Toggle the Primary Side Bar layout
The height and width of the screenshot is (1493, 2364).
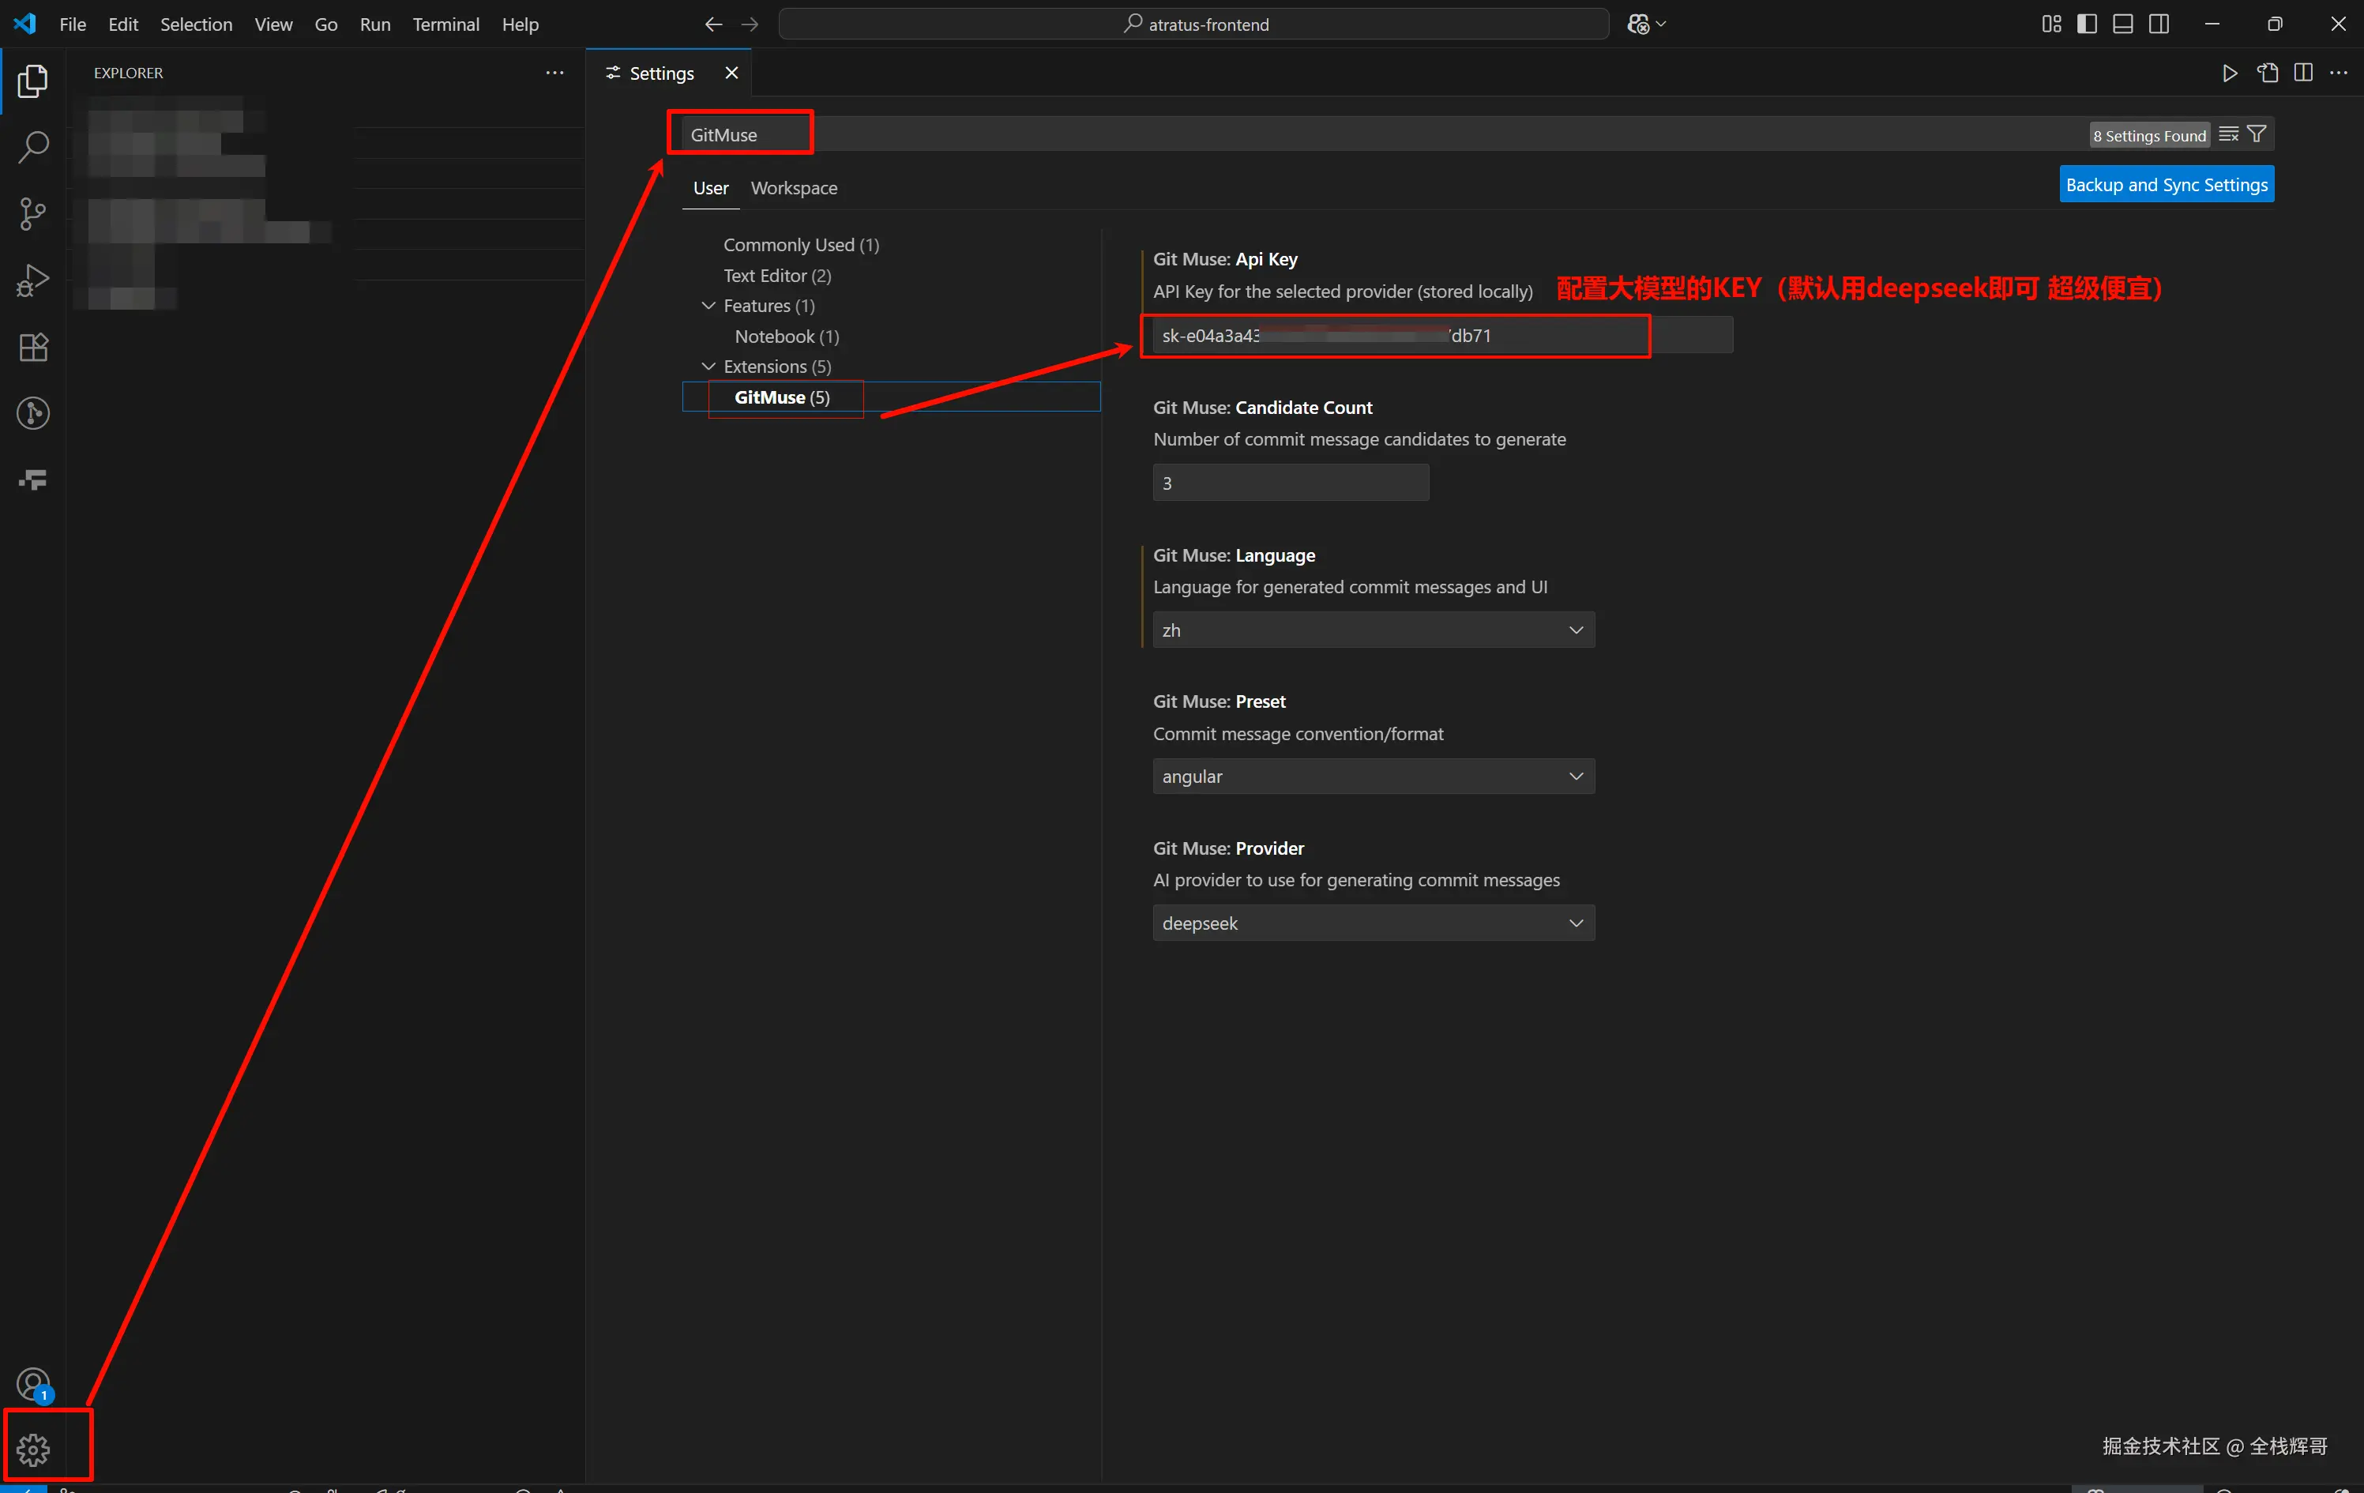pyautogui.click(x=2087, y=24)
